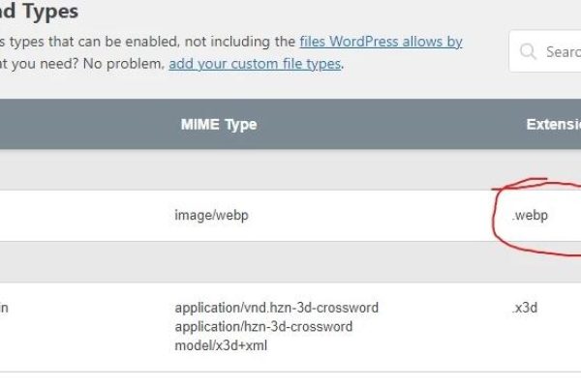The width and height of the screenshot is (581, 387).
Task: Select the application/vnd.hzn-3d-crossword MIME entry
Action: (x=277, y=308)
